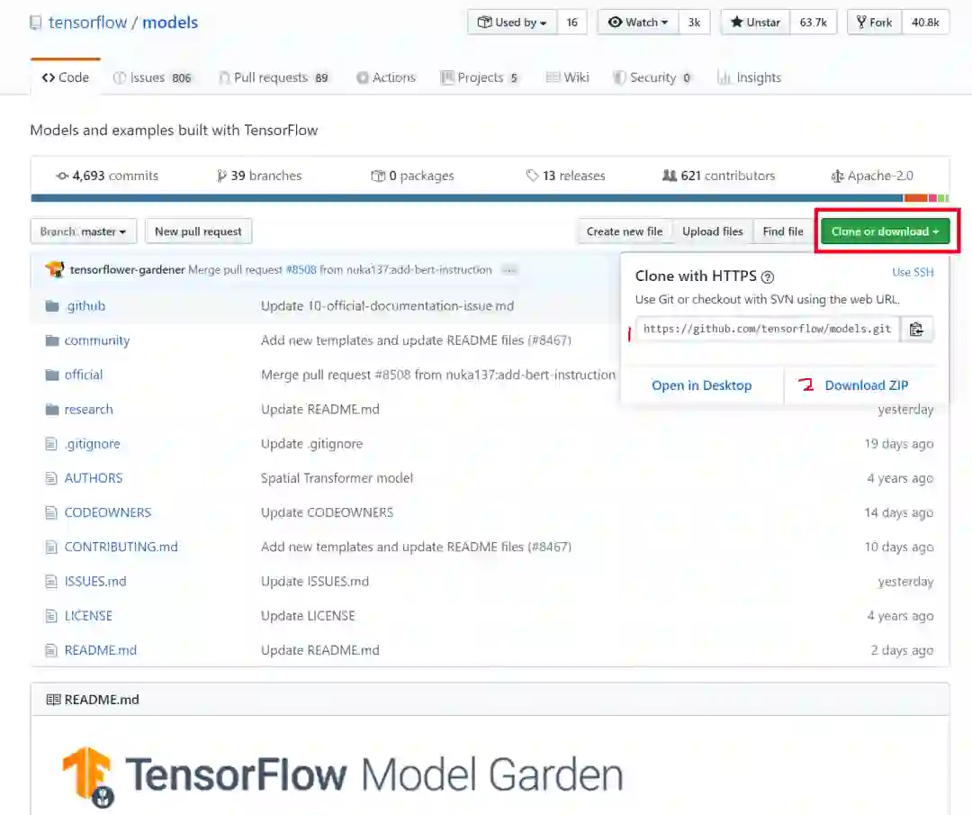
Task: Click the .gitignore file icon
Action: [50, 443]
